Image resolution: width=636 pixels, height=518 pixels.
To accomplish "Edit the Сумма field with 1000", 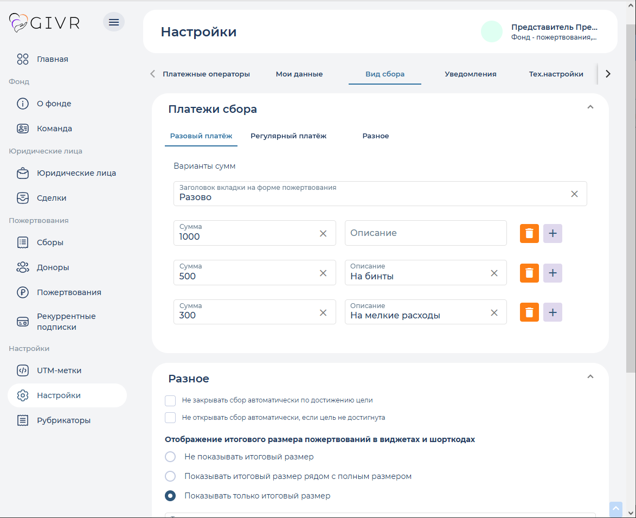I will 254,233.
